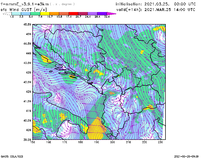Screen dimensions: 204x158
Task: Click the bright red legend swatch
Action: (73, 14)
